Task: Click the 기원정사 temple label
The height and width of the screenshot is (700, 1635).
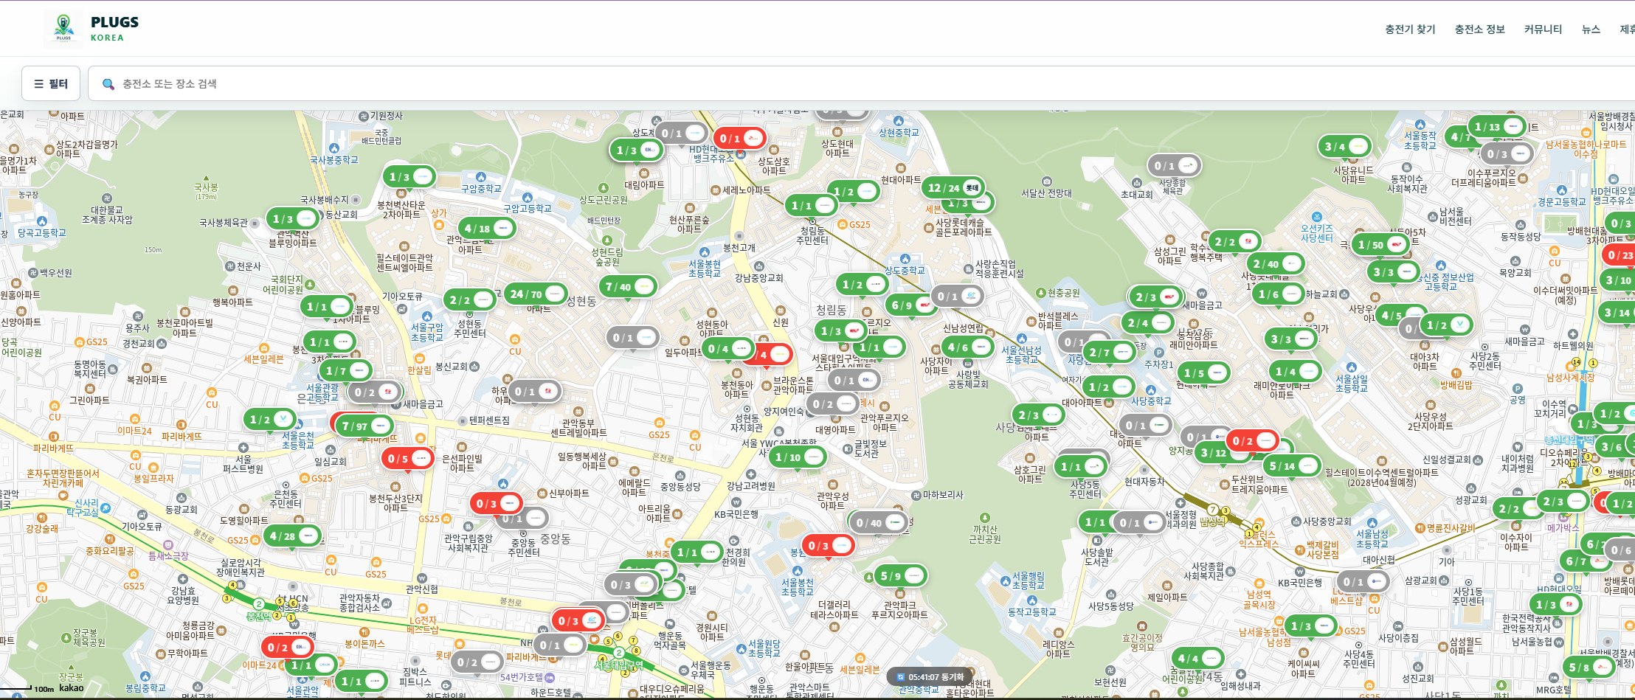Action: click(x=387, y=116)
